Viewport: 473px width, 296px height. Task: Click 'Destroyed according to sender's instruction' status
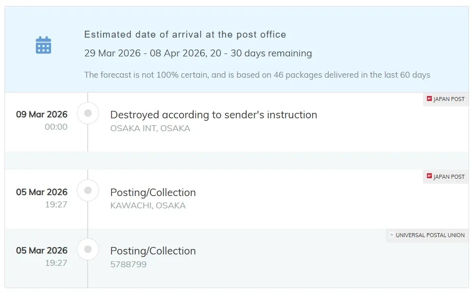(213, 115)
